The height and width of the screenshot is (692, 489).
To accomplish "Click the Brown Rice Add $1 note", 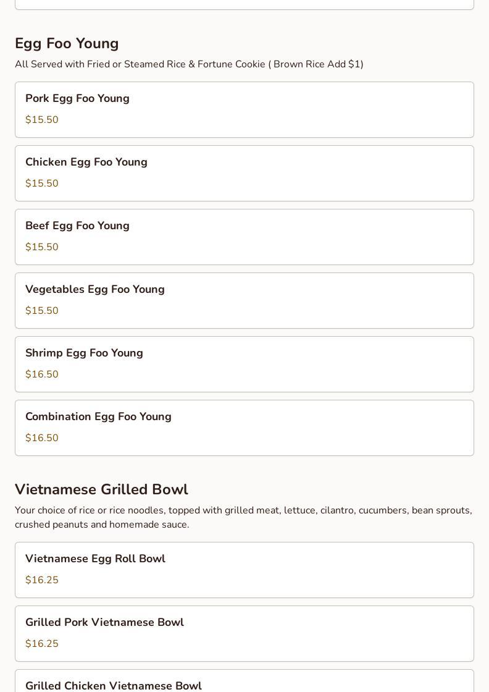I will pos(316,64).
